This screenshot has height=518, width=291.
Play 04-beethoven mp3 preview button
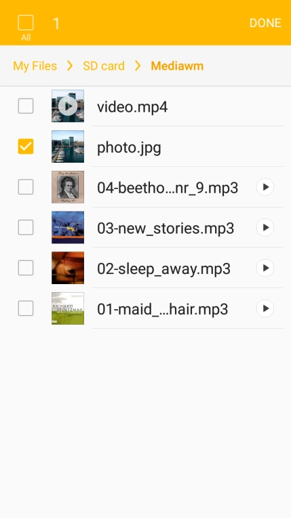[265, 187]
